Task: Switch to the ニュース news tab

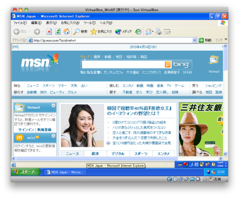Action: click(x=72, y=153)
